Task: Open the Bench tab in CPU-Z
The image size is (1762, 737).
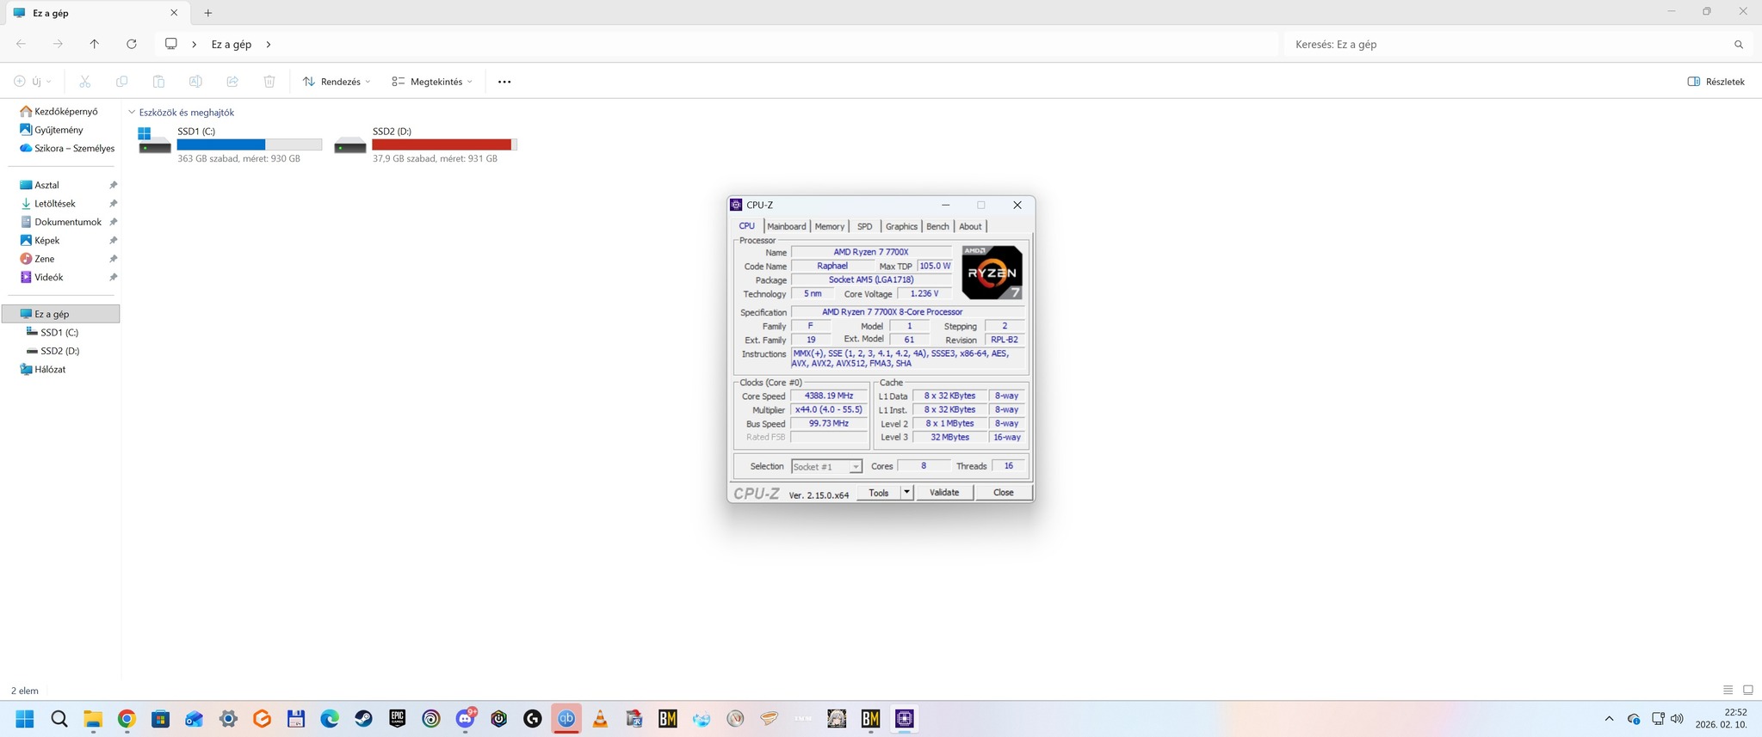Action: pyautogui.click(x=937, y=226)
